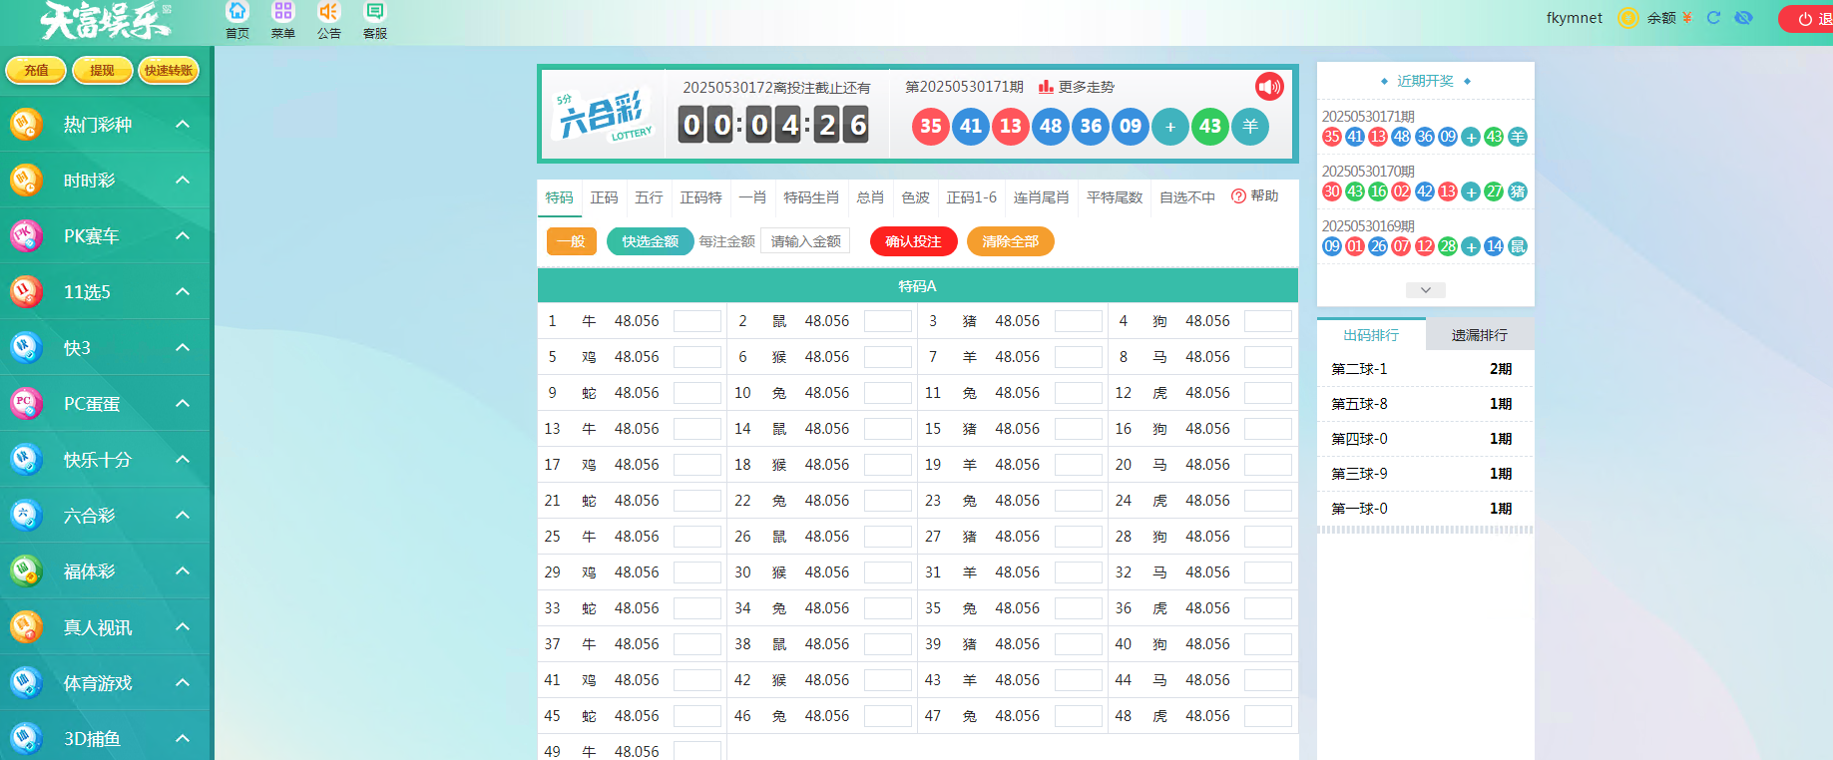Expand more recent draw results
The width and height of the screenshot is (1833, 760).
pyautogui.click(x=1425, y=290)
